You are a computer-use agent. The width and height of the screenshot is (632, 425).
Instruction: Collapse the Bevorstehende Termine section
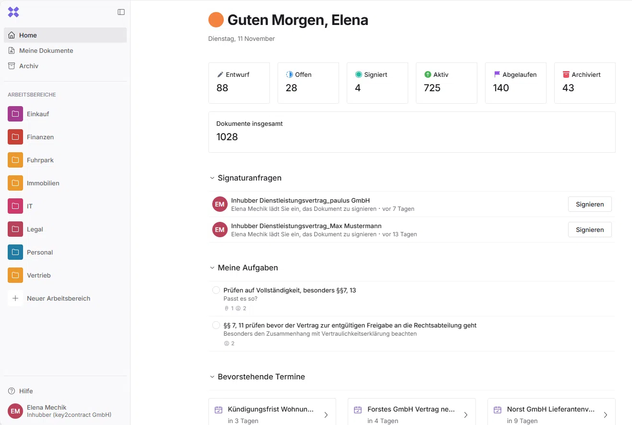pos(212,377)
